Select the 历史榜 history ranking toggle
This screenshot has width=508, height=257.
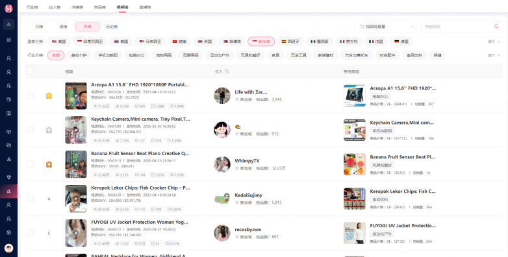112,27
